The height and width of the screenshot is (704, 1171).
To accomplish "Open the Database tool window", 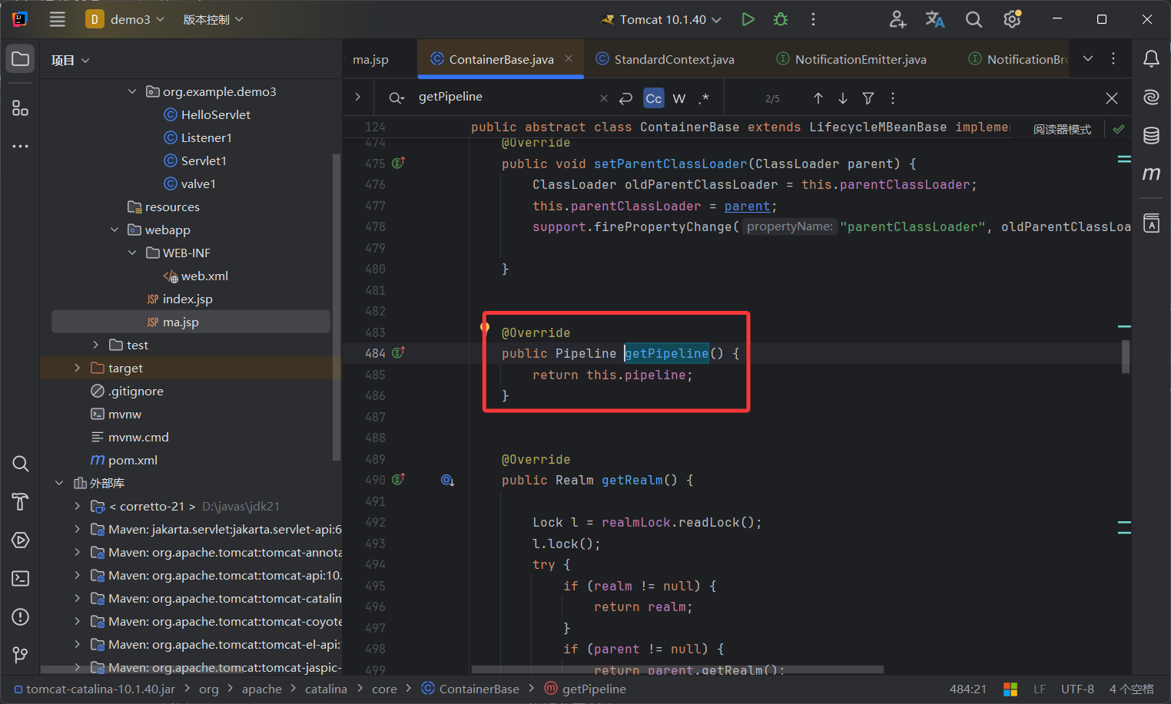I will (1150, 136).
